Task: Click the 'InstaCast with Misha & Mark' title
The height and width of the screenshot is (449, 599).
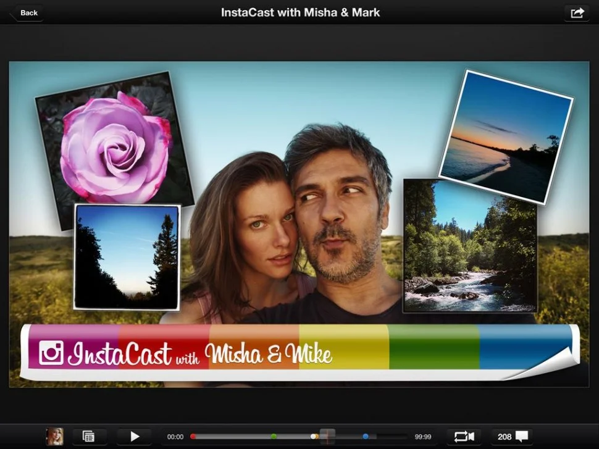Action: pos(300,12)
